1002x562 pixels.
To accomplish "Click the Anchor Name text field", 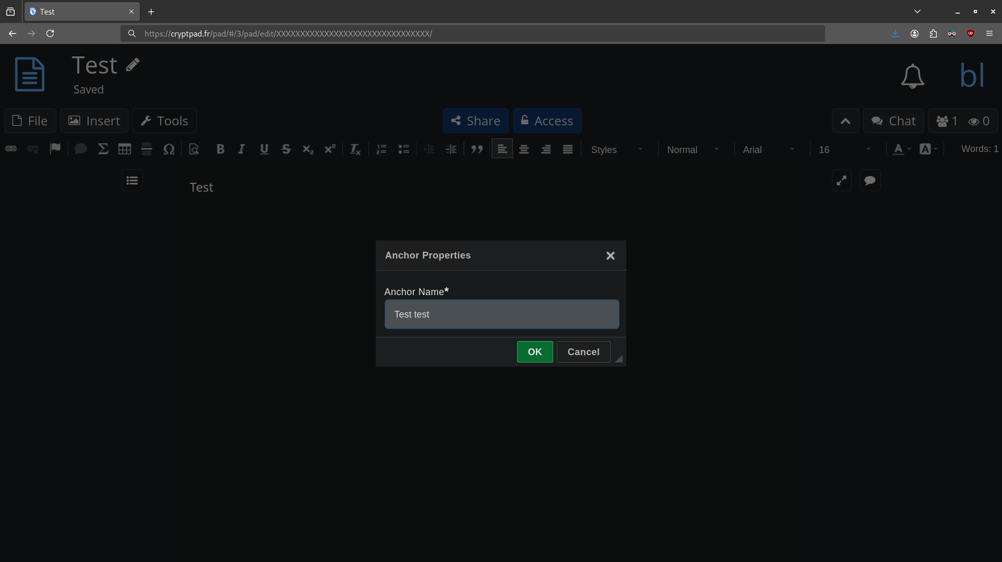I will 502,314.
